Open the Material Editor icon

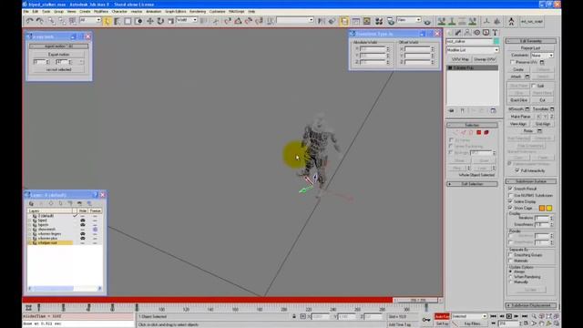379,21
